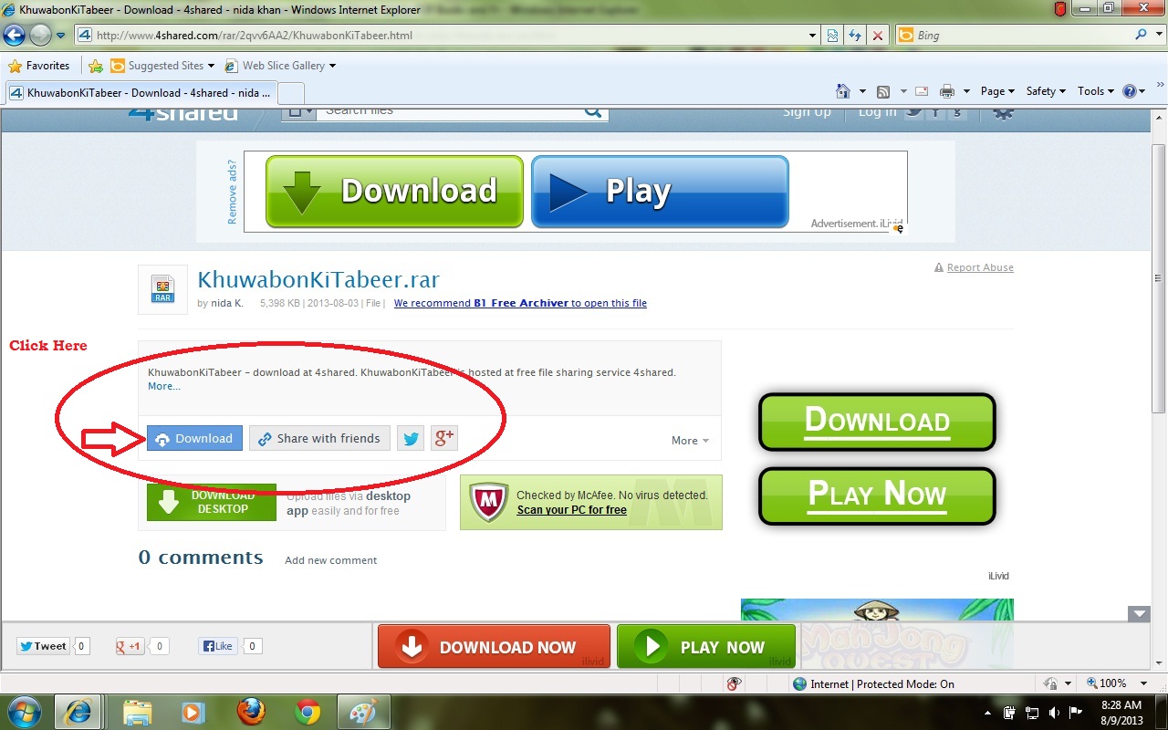Launch Firefox from the taskbar
Screen dimensions: 1168x730
point(251,712)
